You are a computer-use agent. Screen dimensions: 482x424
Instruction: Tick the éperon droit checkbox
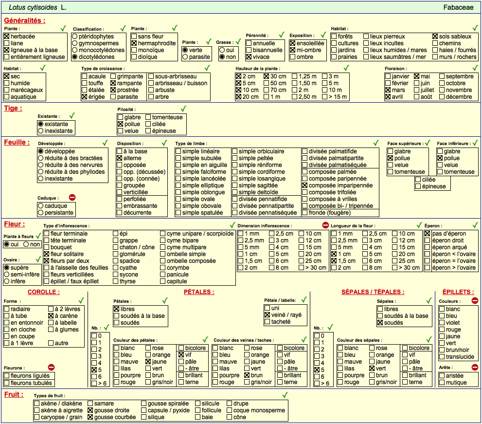[x=428, y=240]
